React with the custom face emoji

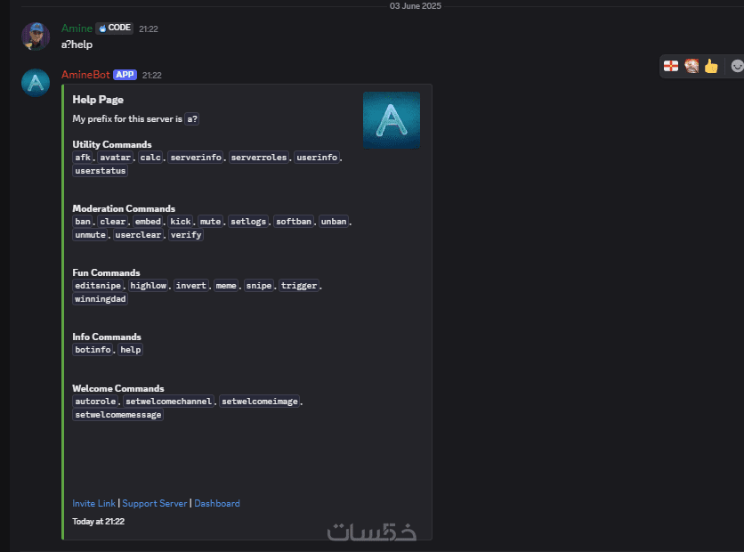click(691, 66)
